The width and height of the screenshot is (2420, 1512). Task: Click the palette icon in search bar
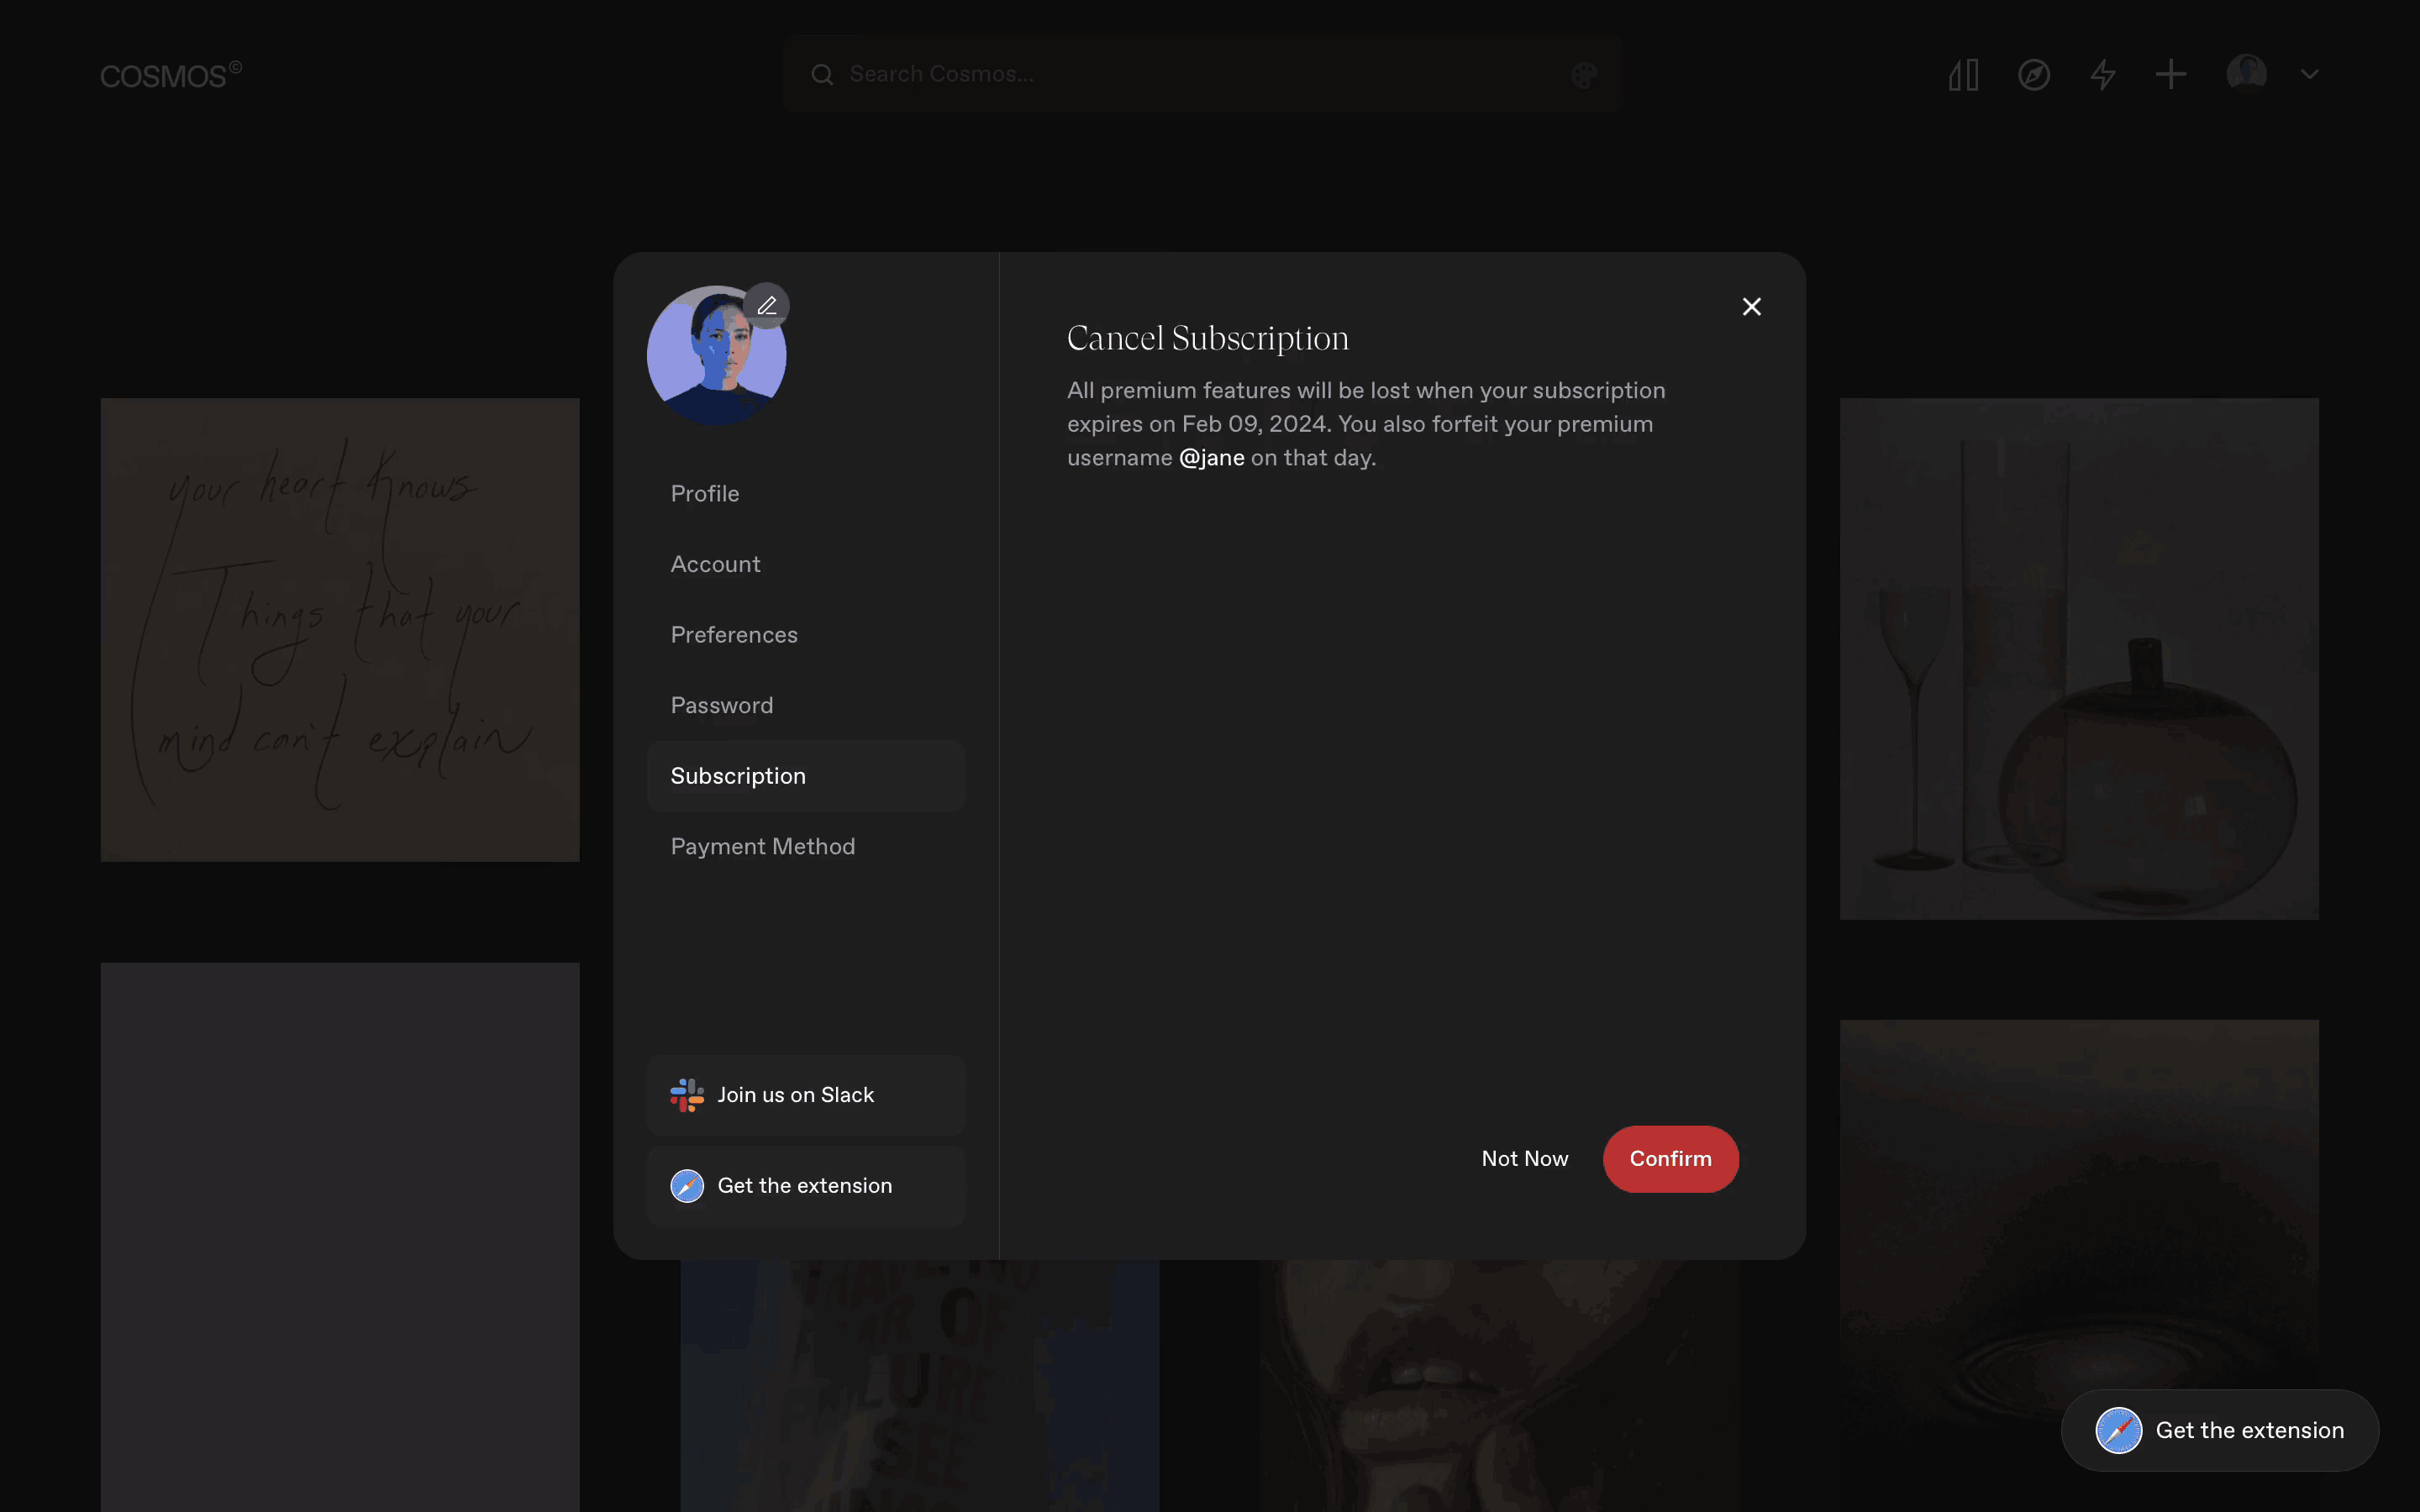(1583, 75)
